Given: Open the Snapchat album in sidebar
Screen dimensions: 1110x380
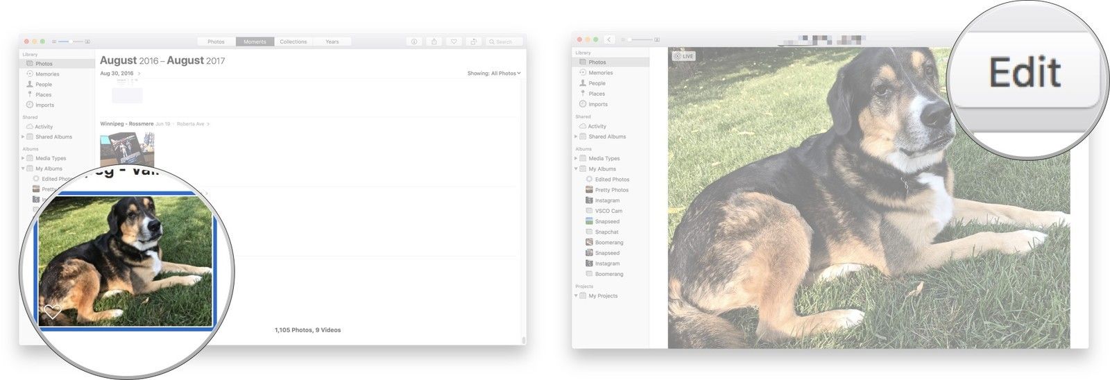Looking at the screenshot, I should 606,232.
